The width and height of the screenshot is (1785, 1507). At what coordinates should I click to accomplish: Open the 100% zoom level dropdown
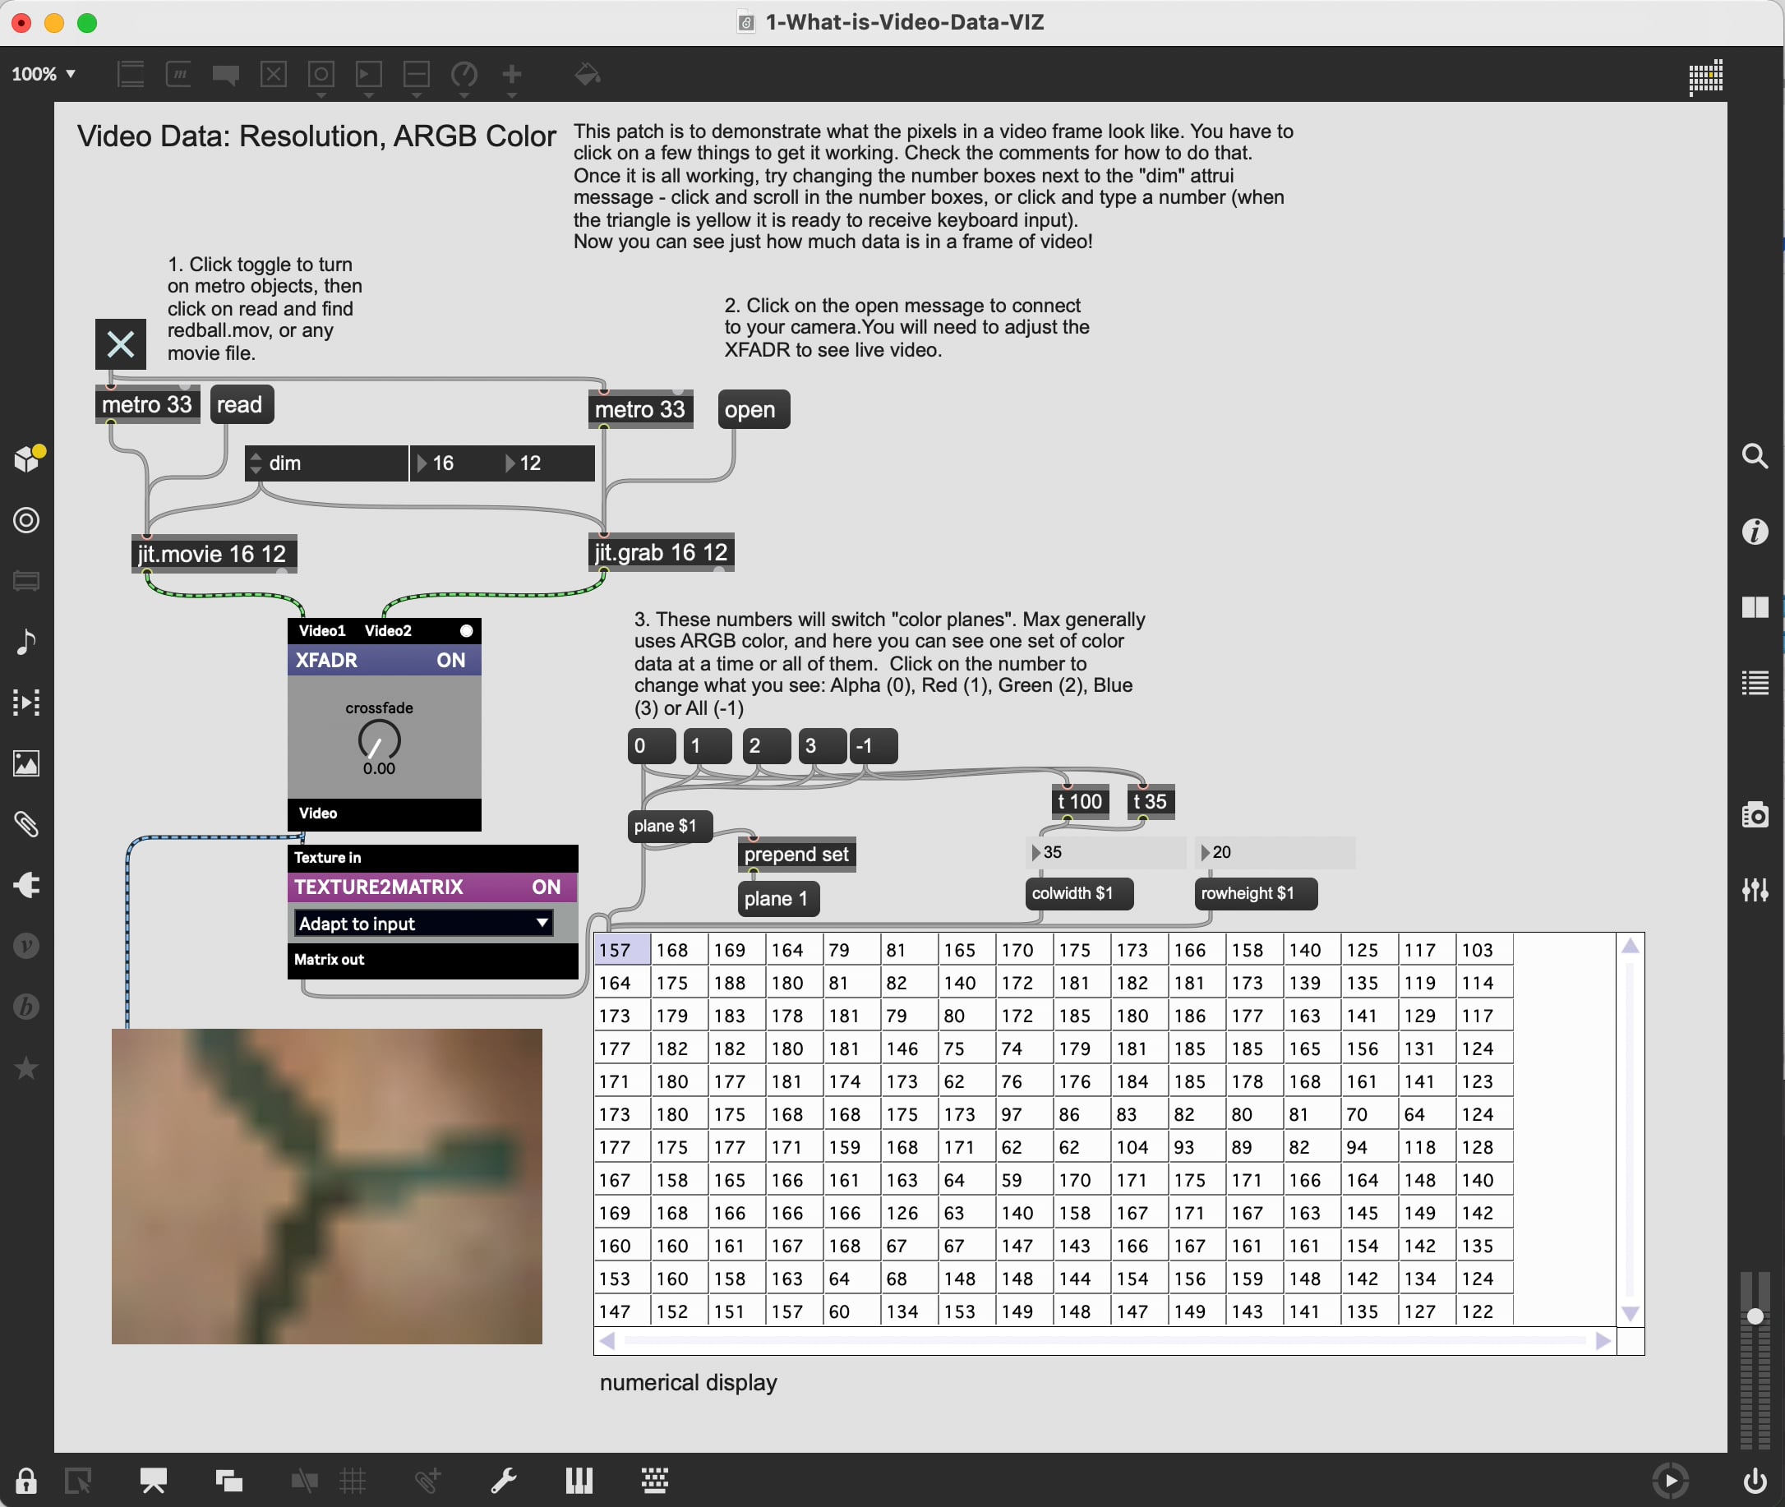(x=44, y=74)
